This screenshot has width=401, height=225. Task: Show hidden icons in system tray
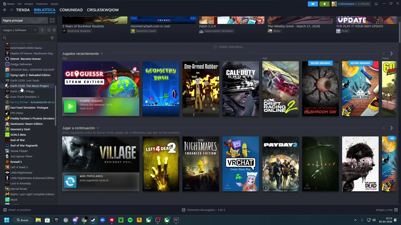[x=355, y=220]
